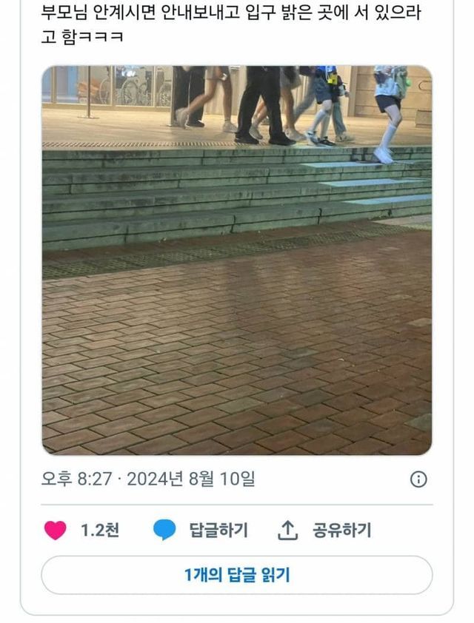Click the 오후 8:27 timestamp
This screenshot has width=474, height=623.
pyautogui.click(x=77, y=479)
